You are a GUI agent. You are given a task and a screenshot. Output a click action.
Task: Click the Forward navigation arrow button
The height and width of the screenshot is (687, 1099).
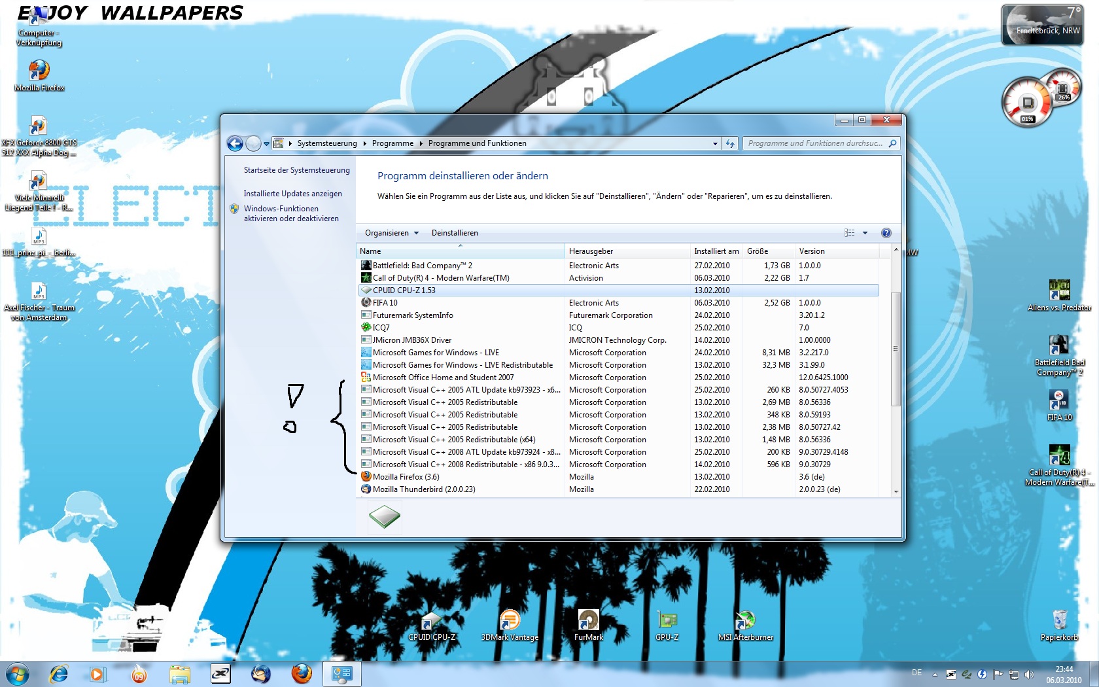[253, 143]
